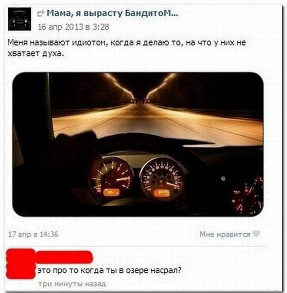The height and width of the screenshot is (293, 287).
Task: Click the central speedometer gauge in photo
Action: tap(161, 179)
